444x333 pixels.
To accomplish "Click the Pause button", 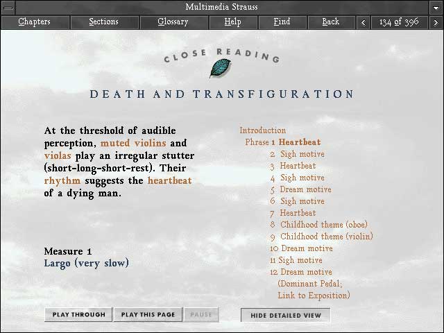I will click(201, 314).
